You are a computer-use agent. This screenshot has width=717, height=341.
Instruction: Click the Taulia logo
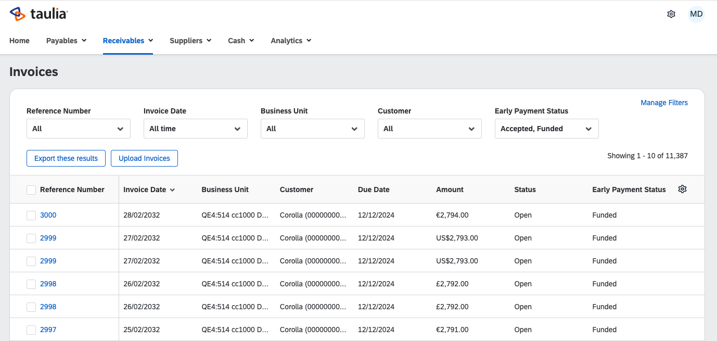39,14
